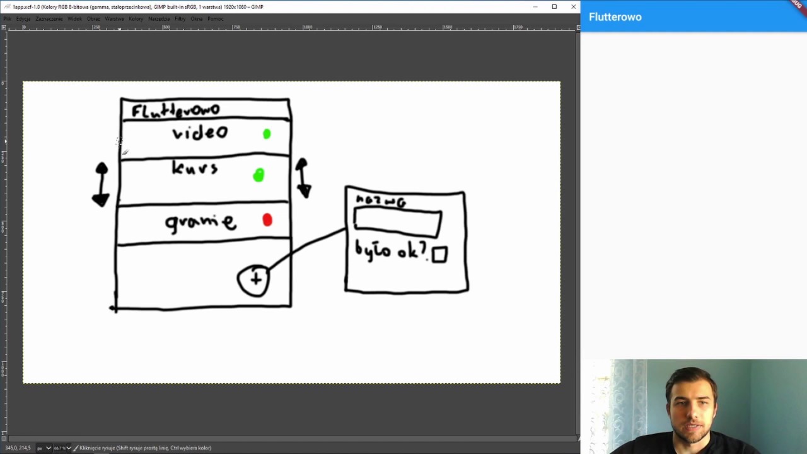Click the horizontal ruler above the canvas
This screenshot has height=454, width=807.
(x=291, y=28)
